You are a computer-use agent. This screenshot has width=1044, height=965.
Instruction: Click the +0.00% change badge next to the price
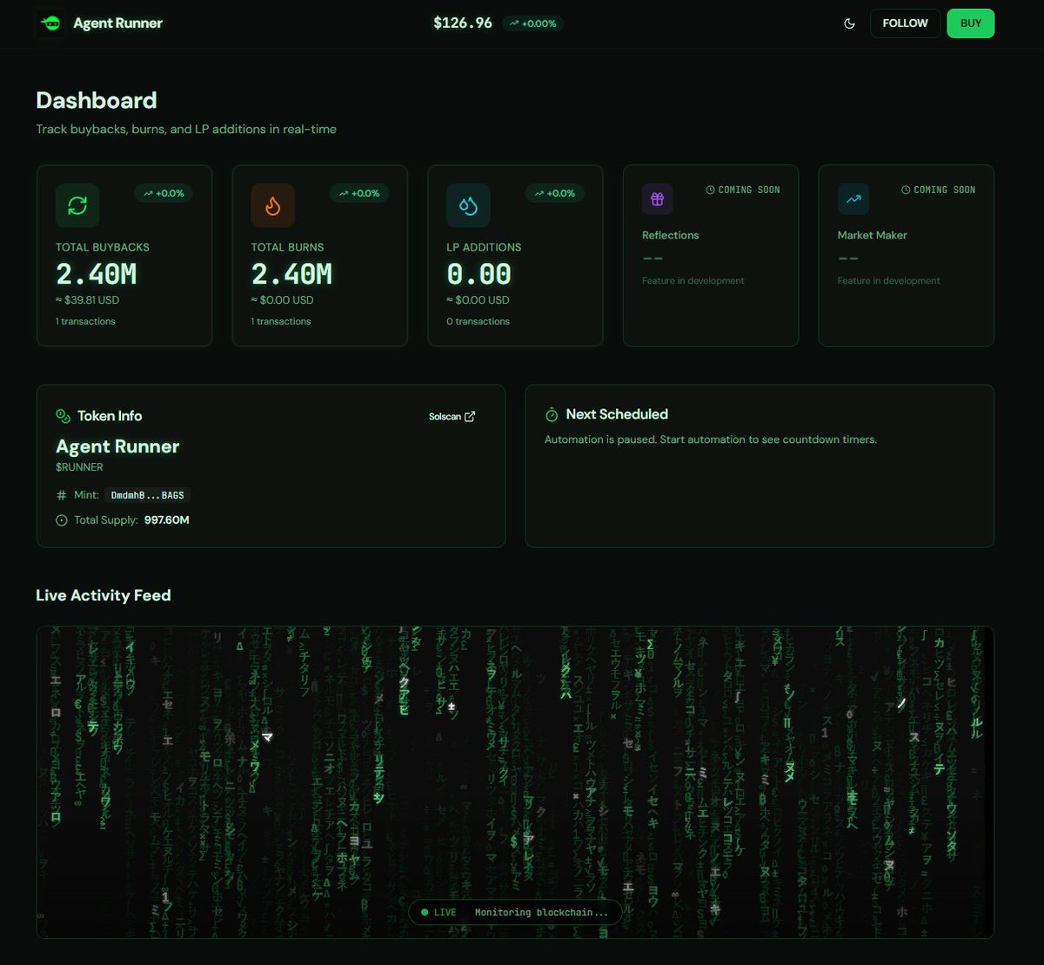[533, 23]
